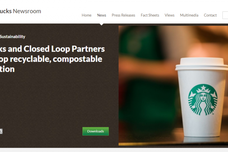This screenshot has height=152, width=228.
Task: Click the green Downloads button
Action: [95, 131]
